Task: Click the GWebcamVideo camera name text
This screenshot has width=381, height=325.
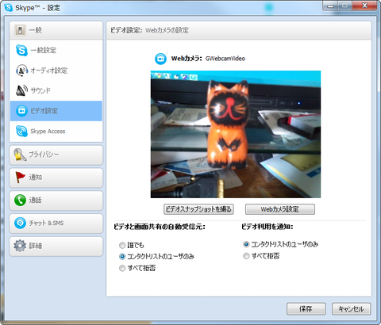Action: click(x=225, y=59)
